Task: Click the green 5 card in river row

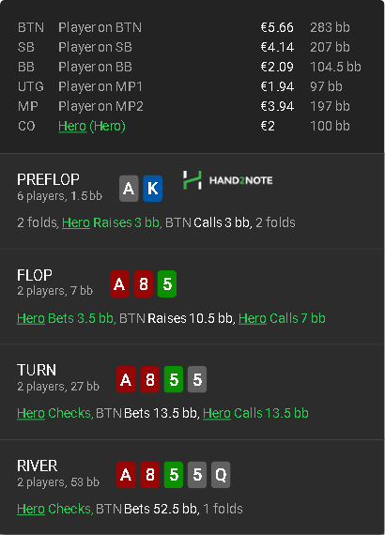Action: (174, 475)
